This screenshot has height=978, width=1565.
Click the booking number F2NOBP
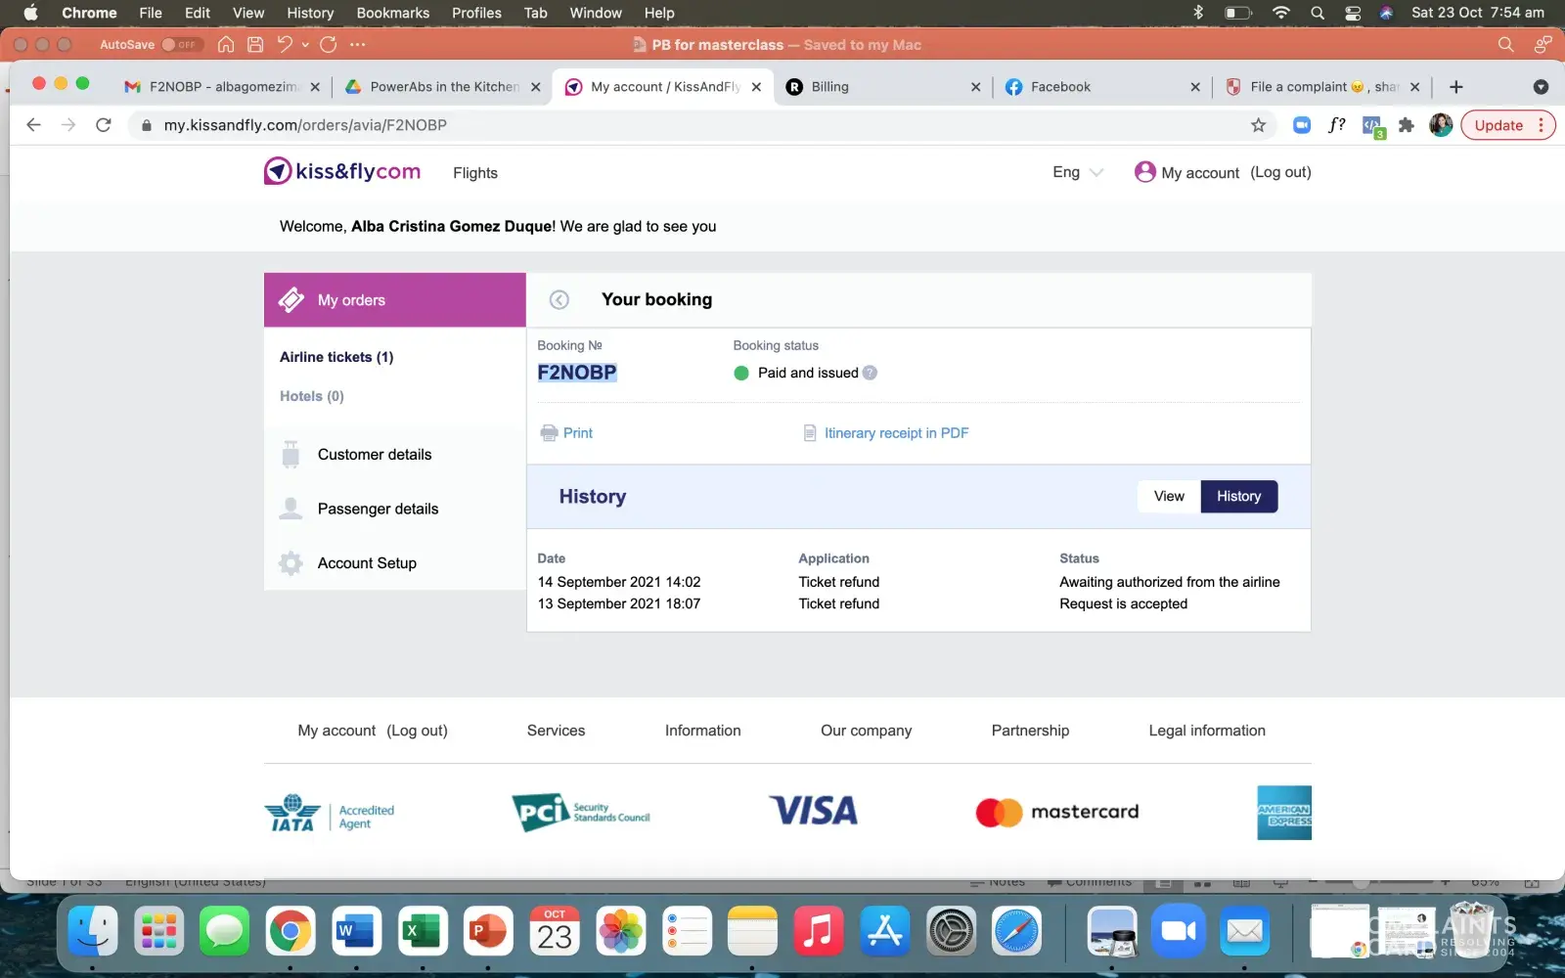coord(577,373)
